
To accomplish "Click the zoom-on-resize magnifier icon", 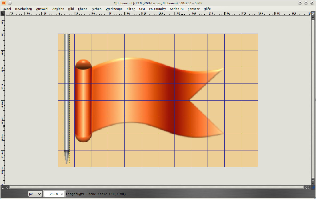I will click(313, 13).
